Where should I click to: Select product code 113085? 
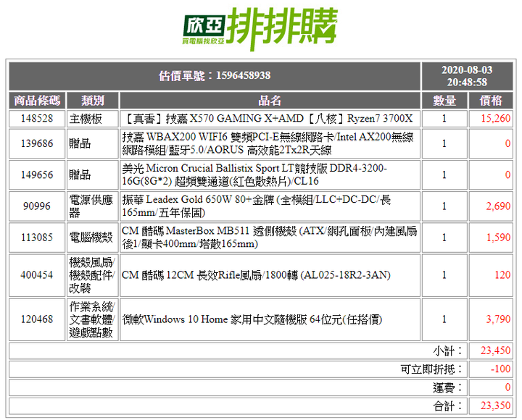click(x=37, y=238)
